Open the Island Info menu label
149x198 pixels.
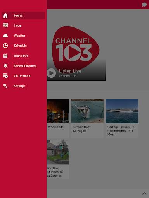tap(21, 56)
